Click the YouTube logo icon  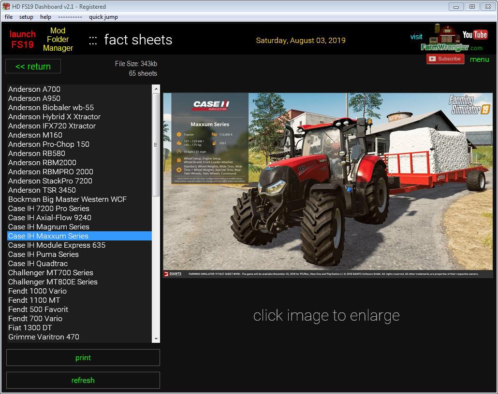coord(474,34)
